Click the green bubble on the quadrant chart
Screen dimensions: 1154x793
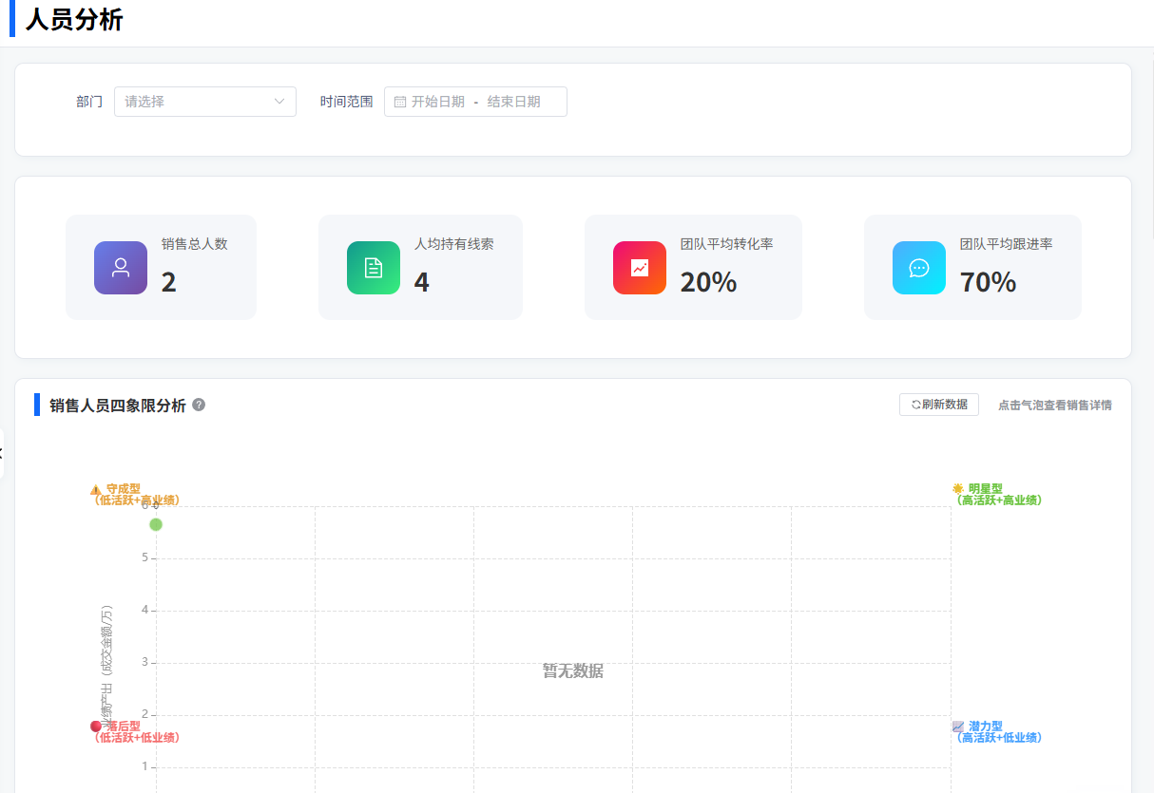(156, 524)
